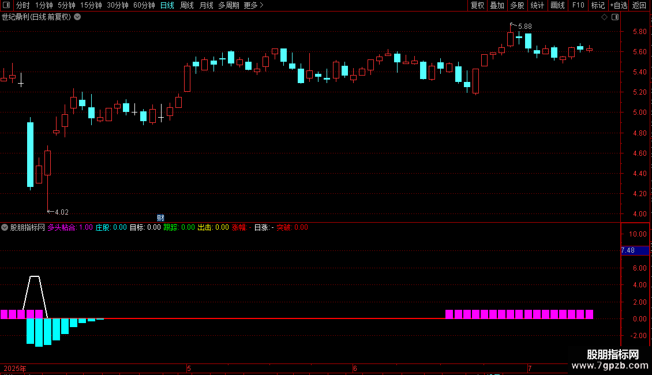652x375 pixels.
Task: Select the 1分钟 period tab
Action: point(44,5)
